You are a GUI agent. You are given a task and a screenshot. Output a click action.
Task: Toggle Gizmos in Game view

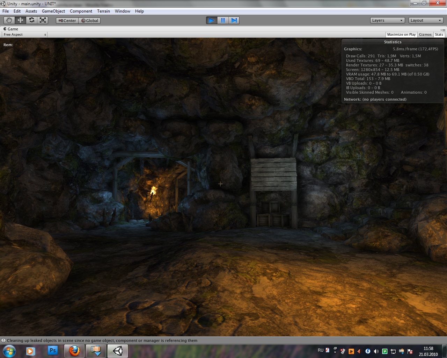click(x=425, y=35)
